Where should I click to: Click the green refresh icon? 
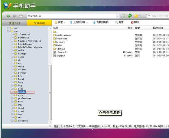pos(130,16)
